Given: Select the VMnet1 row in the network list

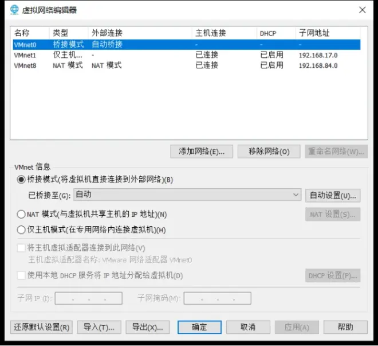Looking at the screenshot, I should [187, 55].
